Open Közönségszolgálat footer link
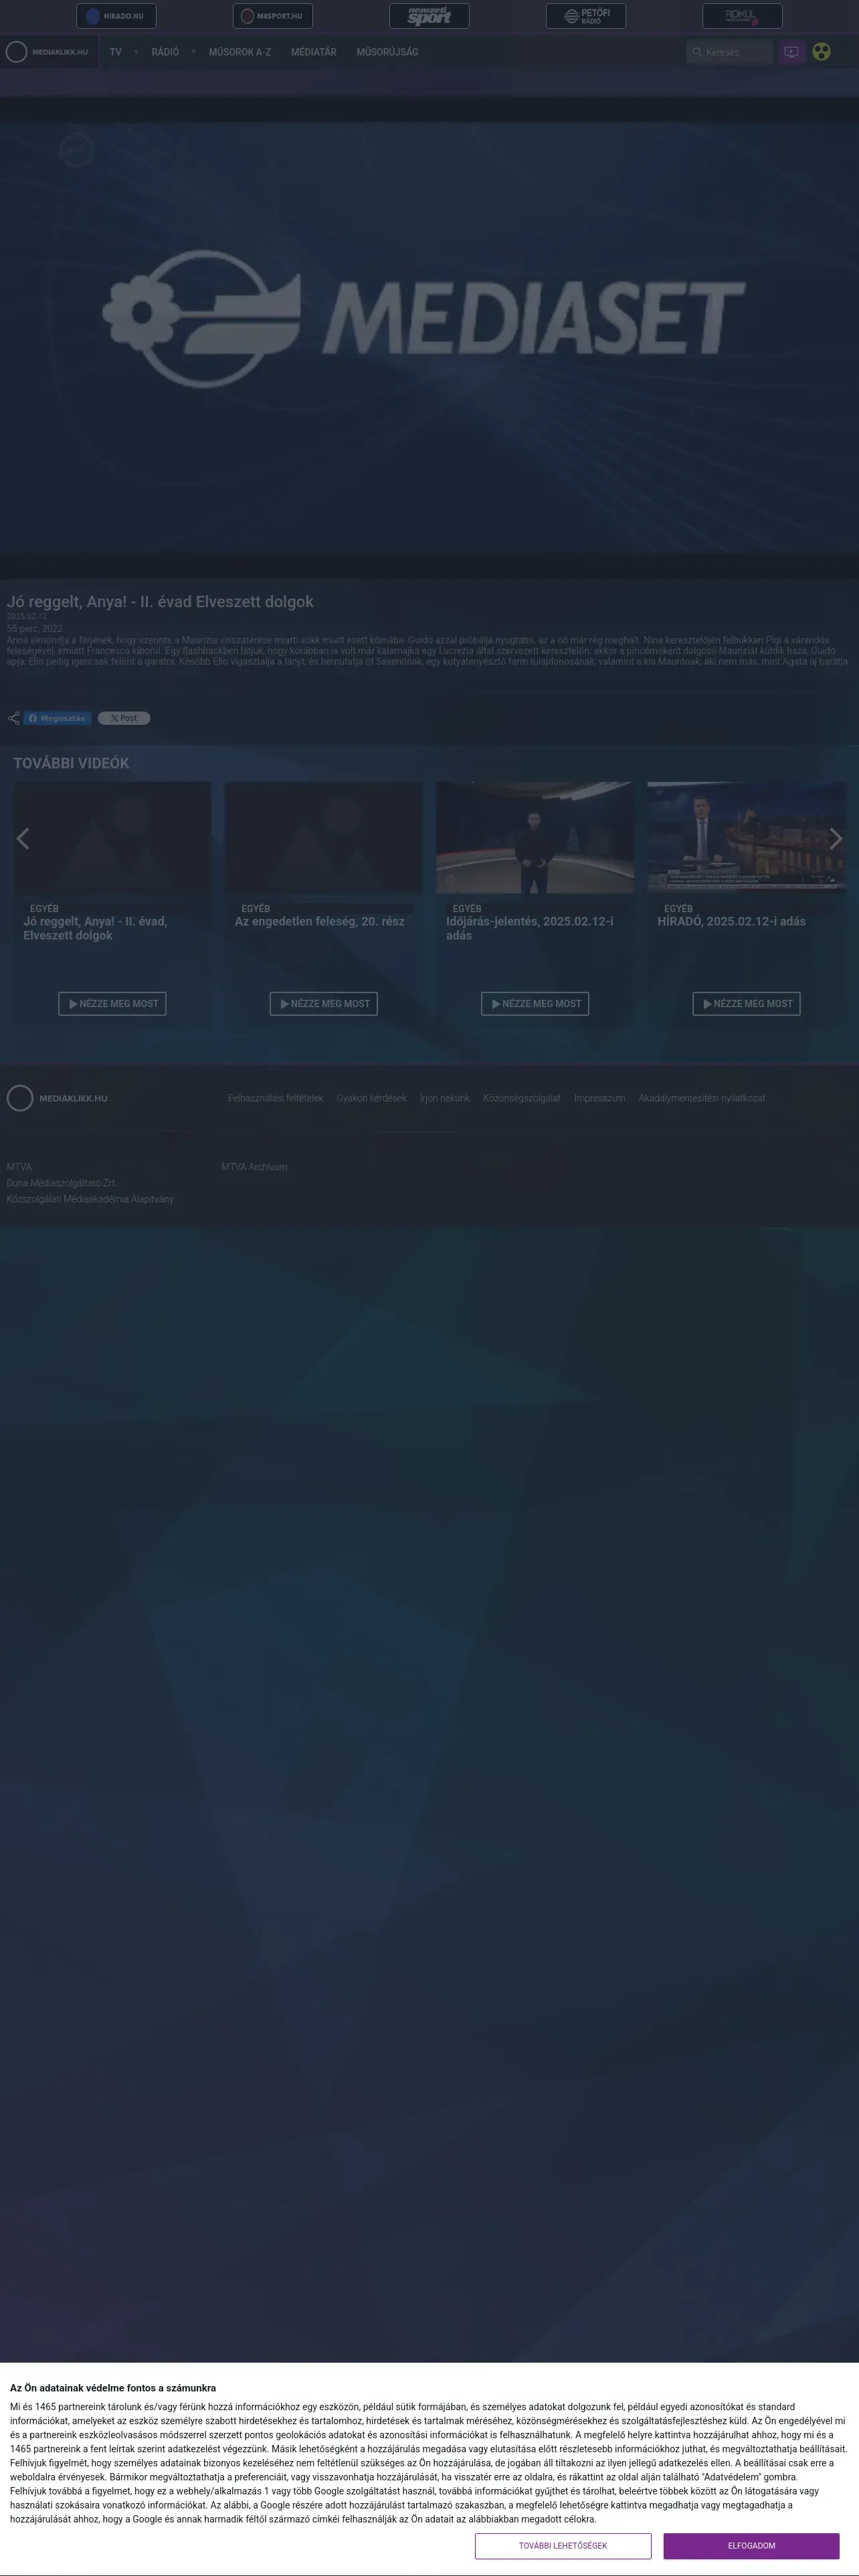 pos(521,1098)
